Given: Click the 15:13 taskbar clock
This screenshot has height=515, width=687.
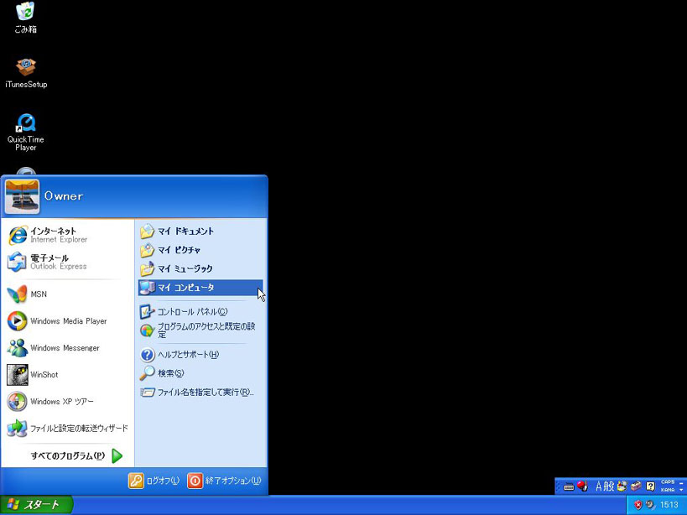Looking at the screenshot, I should click(x=669, y=505).
